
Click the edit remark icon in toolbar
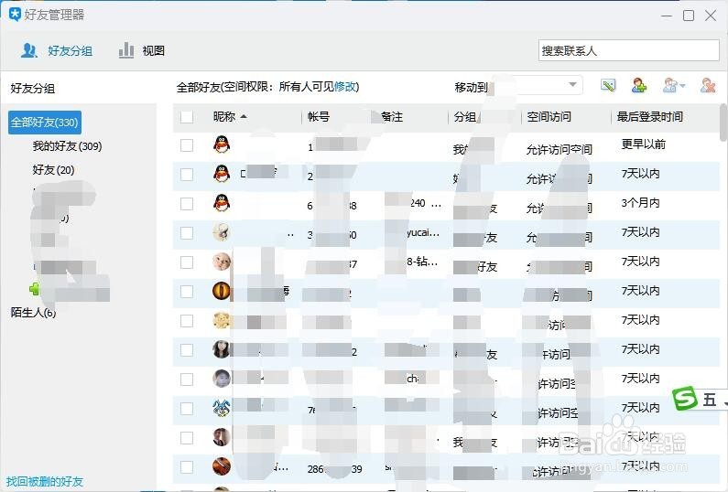pyautogui.click(x=608, y=85)
